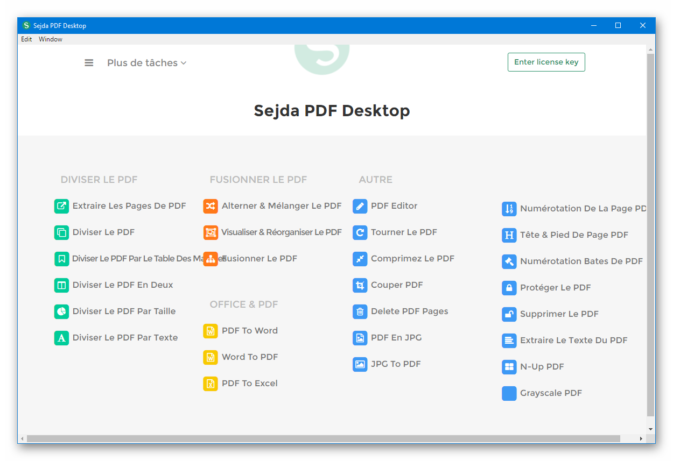
Task: Click the crop icon for Couper PDF
Action: (x=360, y=285)
